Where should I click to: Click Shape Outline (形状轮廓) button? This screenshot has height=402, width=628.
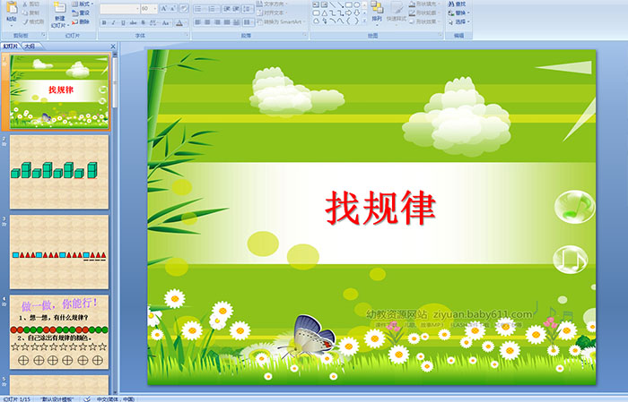(423, 13)
